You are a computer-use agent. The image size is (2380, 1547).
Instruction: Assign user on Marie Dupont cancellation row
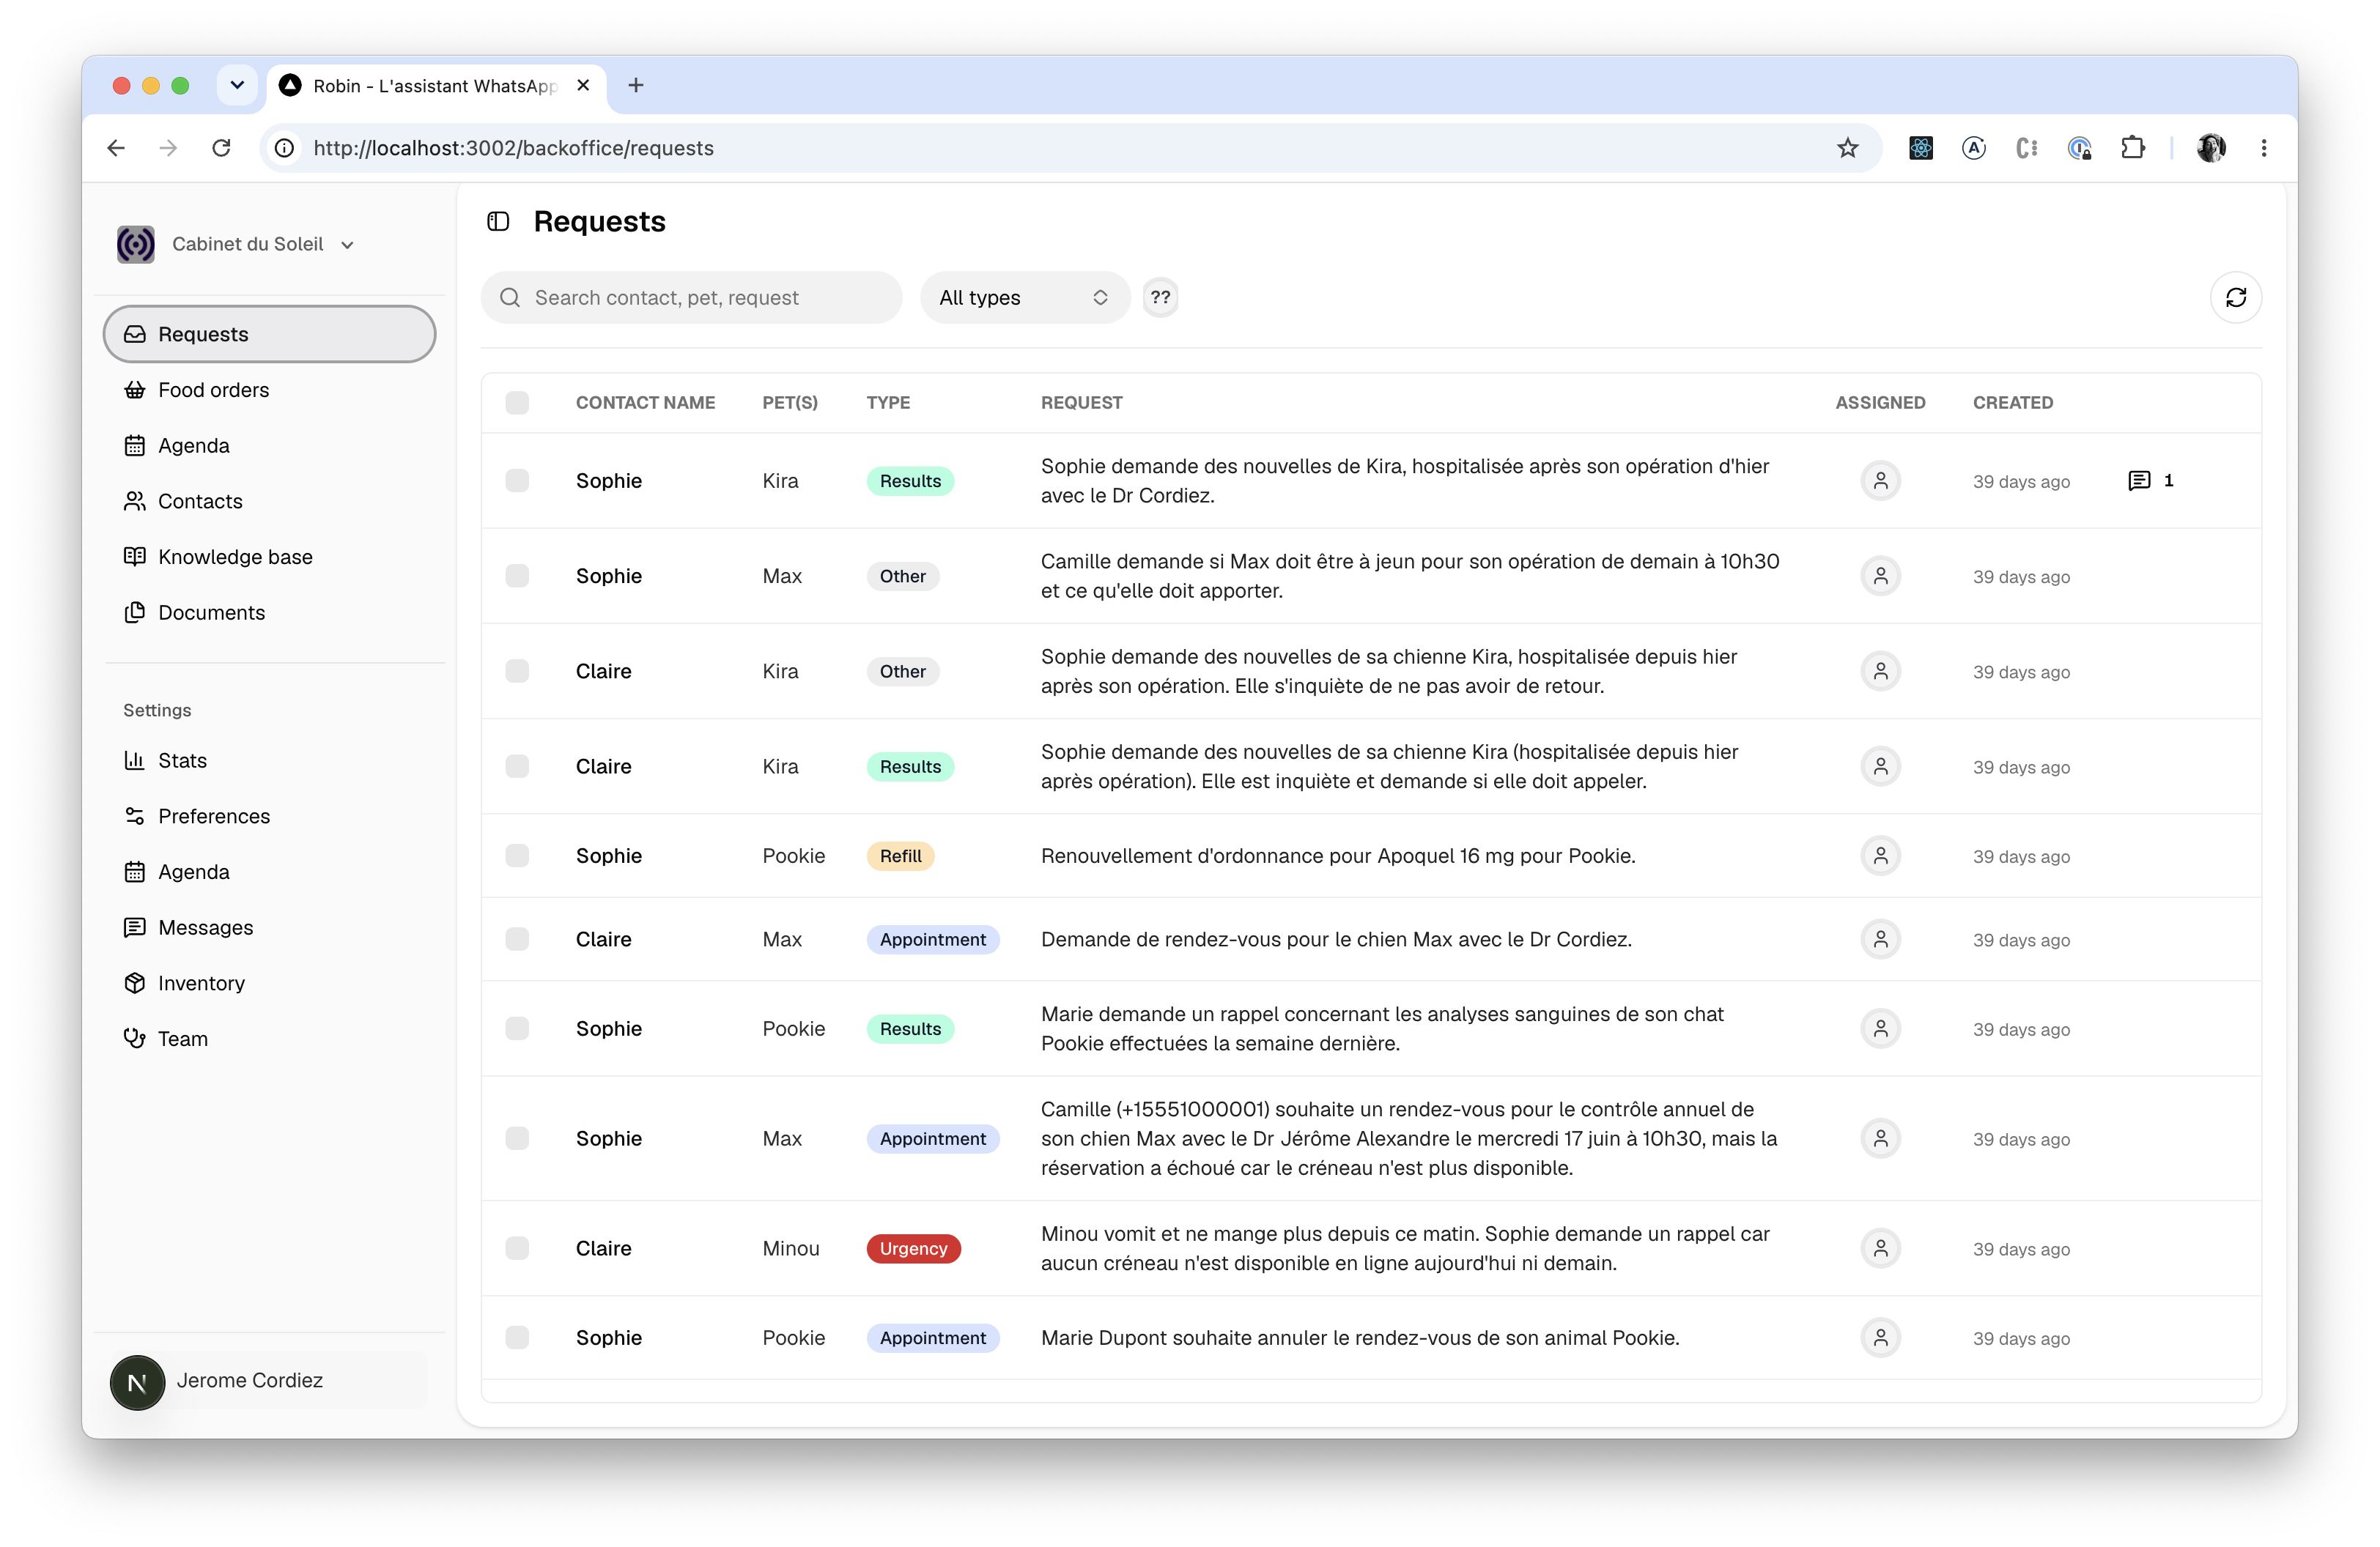coord(1880,1337)
